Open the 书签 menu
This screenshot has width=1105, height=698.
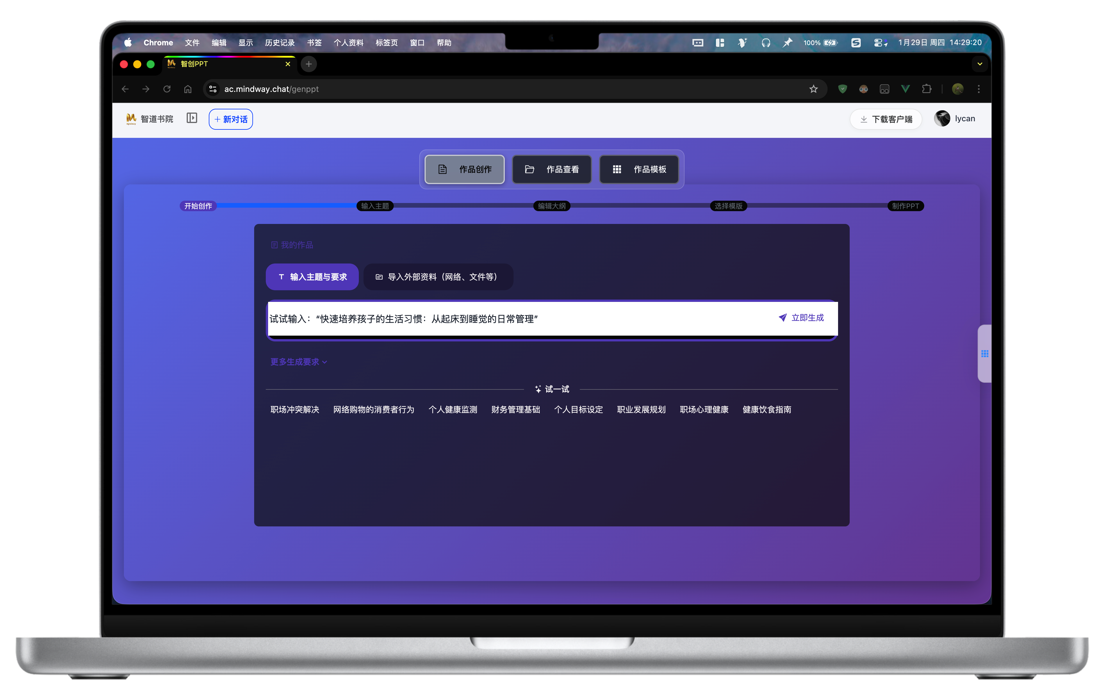(x=314, y=43)
